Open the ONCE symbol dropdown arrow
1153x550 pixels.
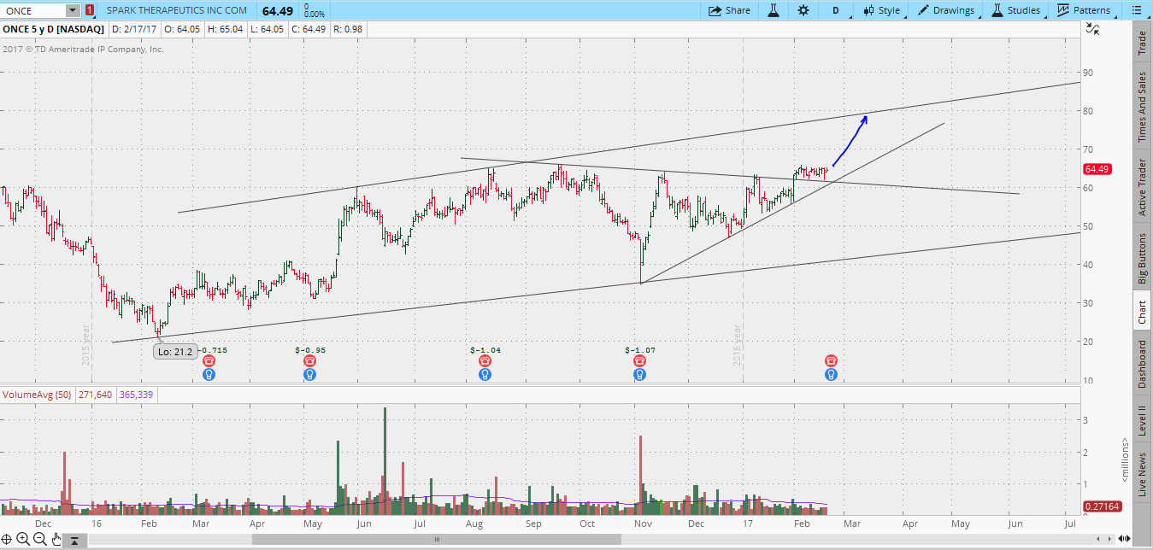(72, 10)
